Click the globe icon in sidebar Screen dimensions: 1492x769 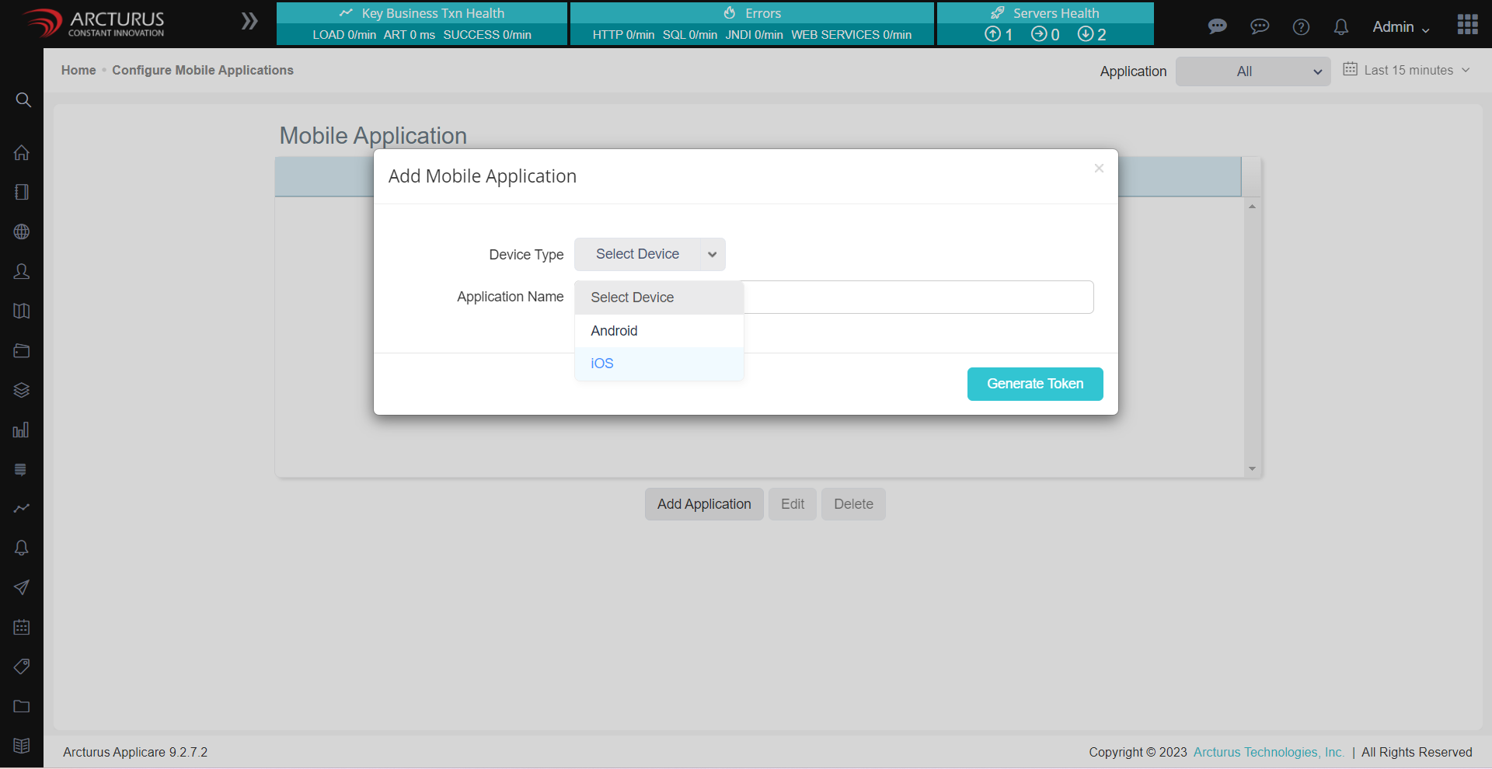point(22,232)
